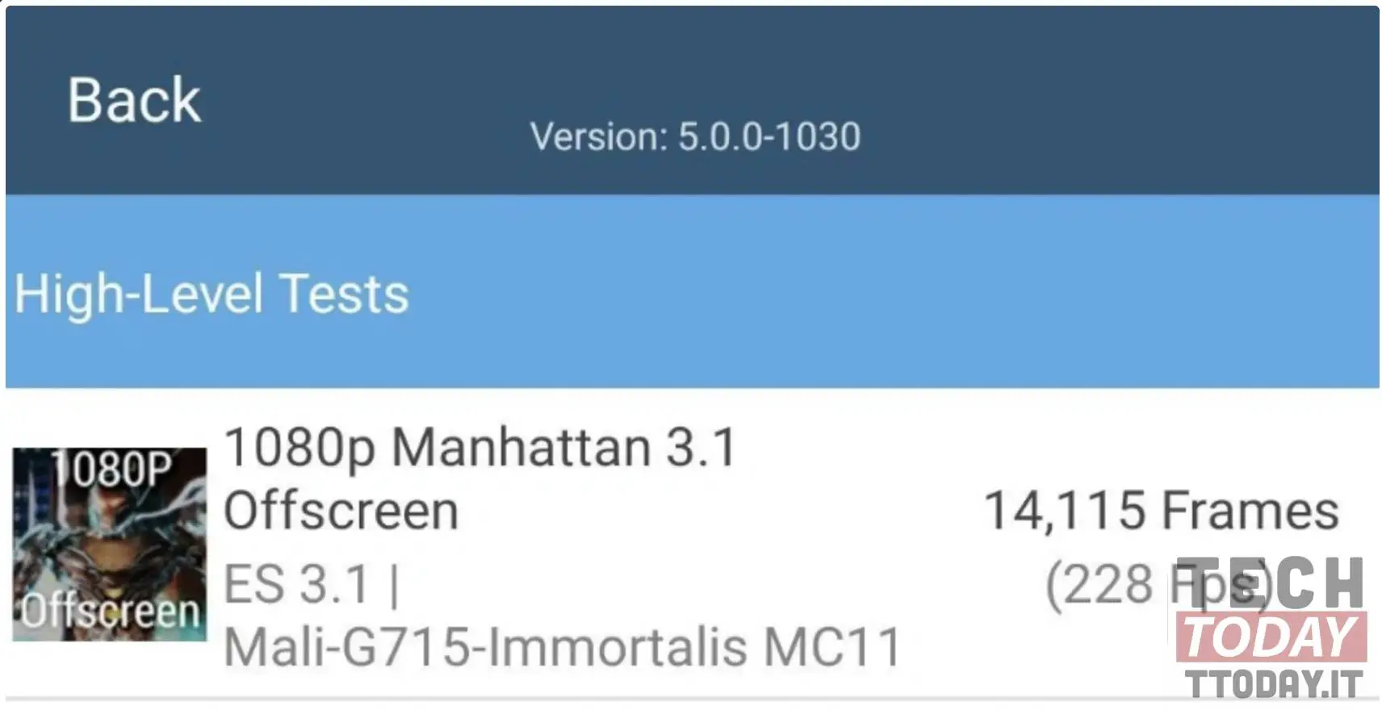
Task: Select the Mali-G715-Immortalis MC11 GPU name
Action: tap(563, 647)
